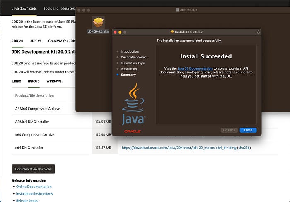Select the Introduction step in the installer
Image resolution: width=290 pixels, height=202 pixels.
point(130,51)
